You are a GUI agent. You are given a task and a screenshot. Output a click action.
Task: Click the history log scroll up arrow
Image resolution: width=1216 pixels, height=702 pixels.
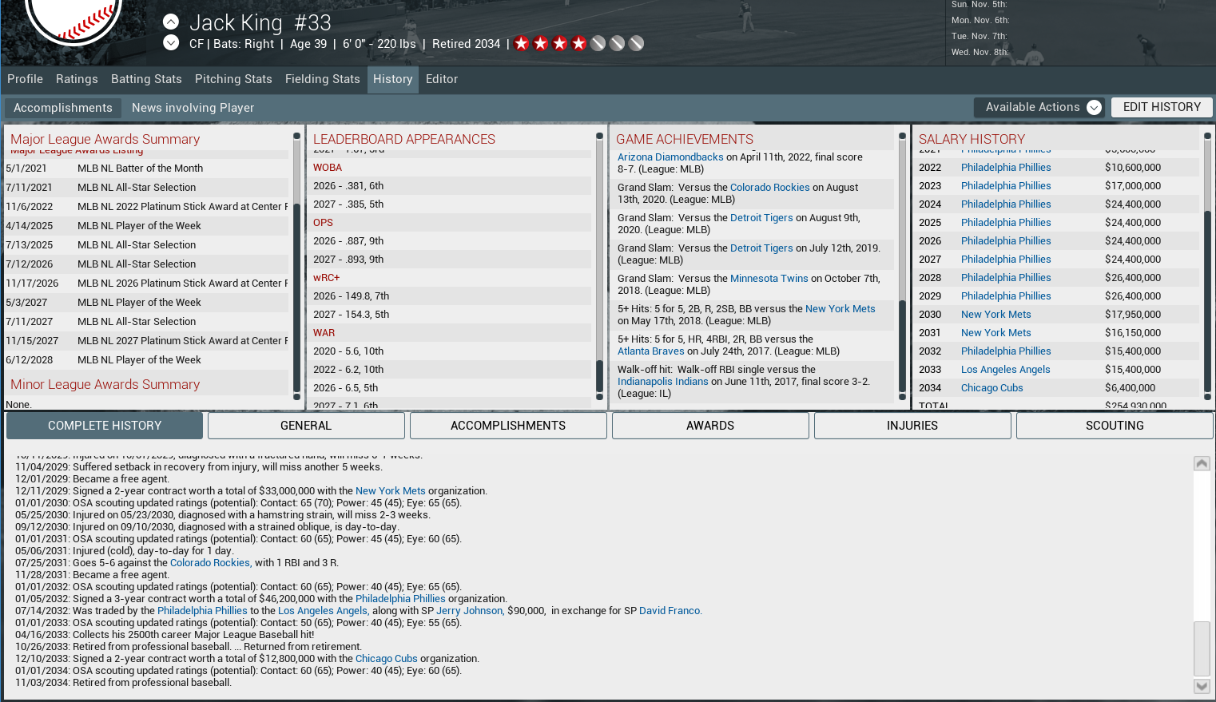(1202, 463)
